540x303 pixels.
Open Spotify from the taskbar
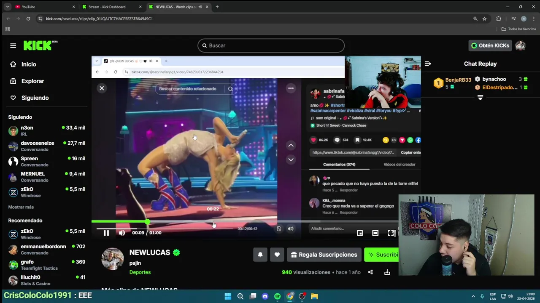277,296
